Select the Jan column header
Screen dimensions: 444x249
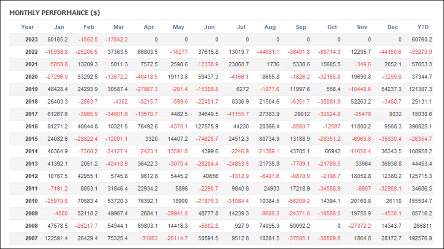(x=59, y=27)
